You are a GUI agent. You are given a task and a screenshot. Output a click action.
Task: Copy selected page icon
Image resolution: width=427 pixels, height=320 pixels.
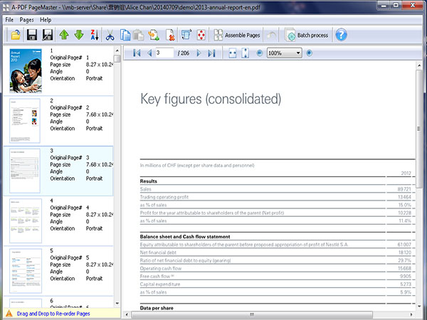(125, 35)
